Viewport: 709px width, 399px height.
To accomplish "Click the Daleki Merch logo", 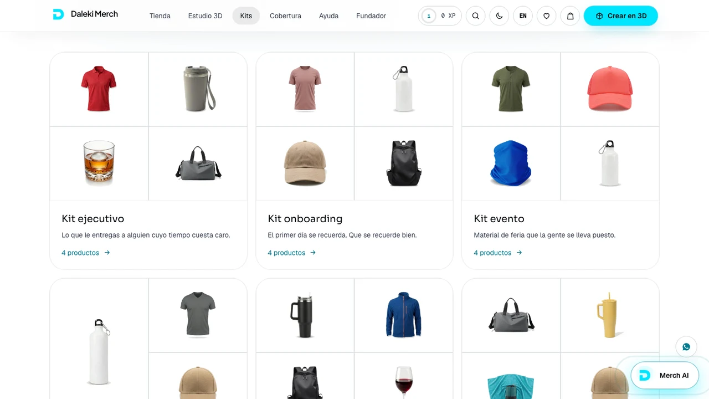I will (85, 14).
